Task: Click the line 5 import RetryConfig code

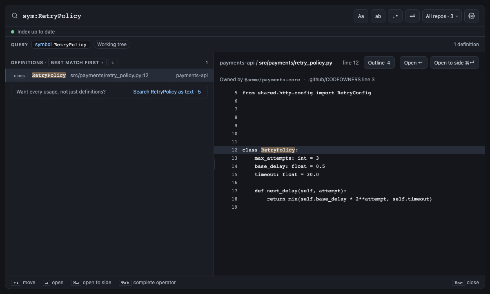Action: pos(307,93)
